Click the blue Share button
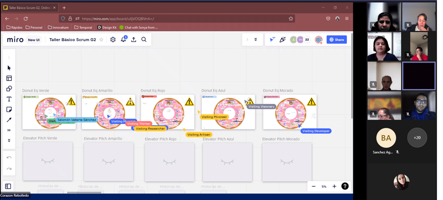The image size is (443, 200). point(337,40)
